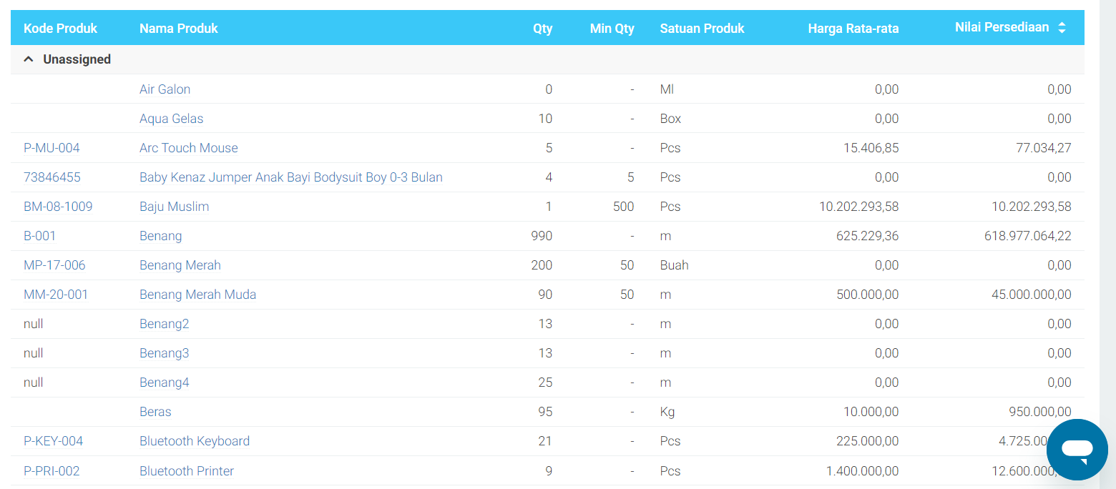Click null code in Benang2 row
The height and width of the screenshot is (489, 1116).
pyautogui.click(x=33, y=324)
